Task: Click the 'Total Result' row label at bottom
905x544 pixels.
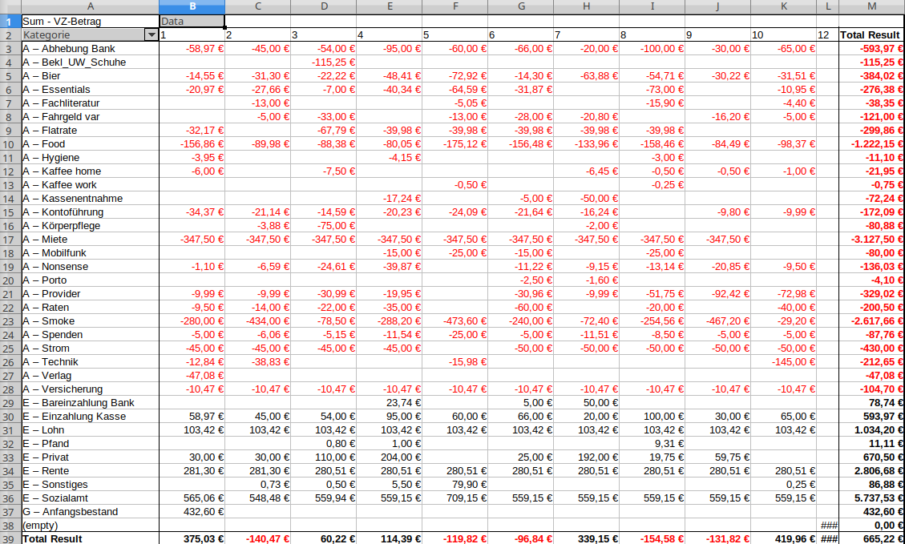Action: (90, 538)
